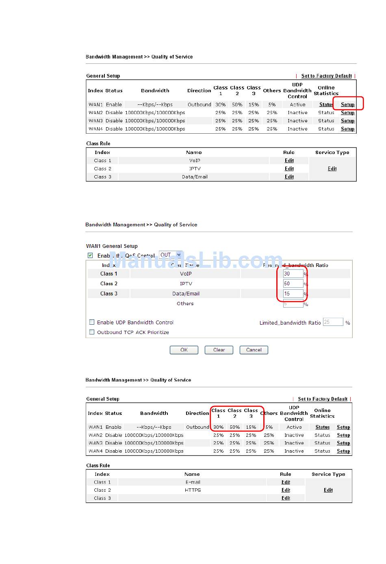
Task: Check Outbound TCP ACK Prioritize
Action: pos(92,332)
